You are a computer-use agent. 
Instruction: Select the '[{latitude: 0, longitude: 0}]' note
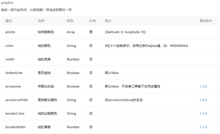(x=125, y=32)
